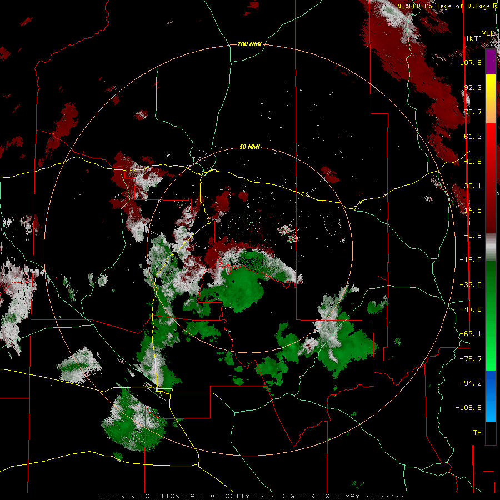Click the 92.3 velocity scale value
This screenshot has height=500, width=500.
[473, 87]
